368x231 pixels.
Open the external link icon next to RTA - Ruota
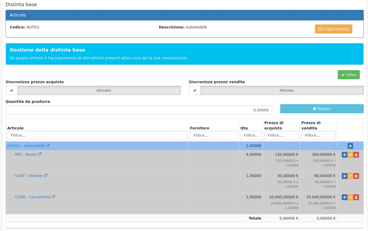[x=39, y=154]
